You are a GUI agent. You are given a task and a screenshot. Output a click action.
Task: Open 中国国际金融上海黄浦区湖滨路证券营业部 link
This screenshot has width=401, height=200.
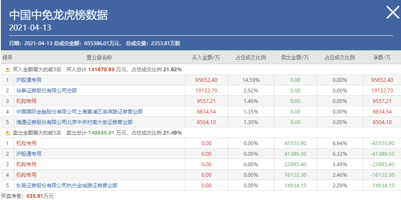click(x=79, y=111)
